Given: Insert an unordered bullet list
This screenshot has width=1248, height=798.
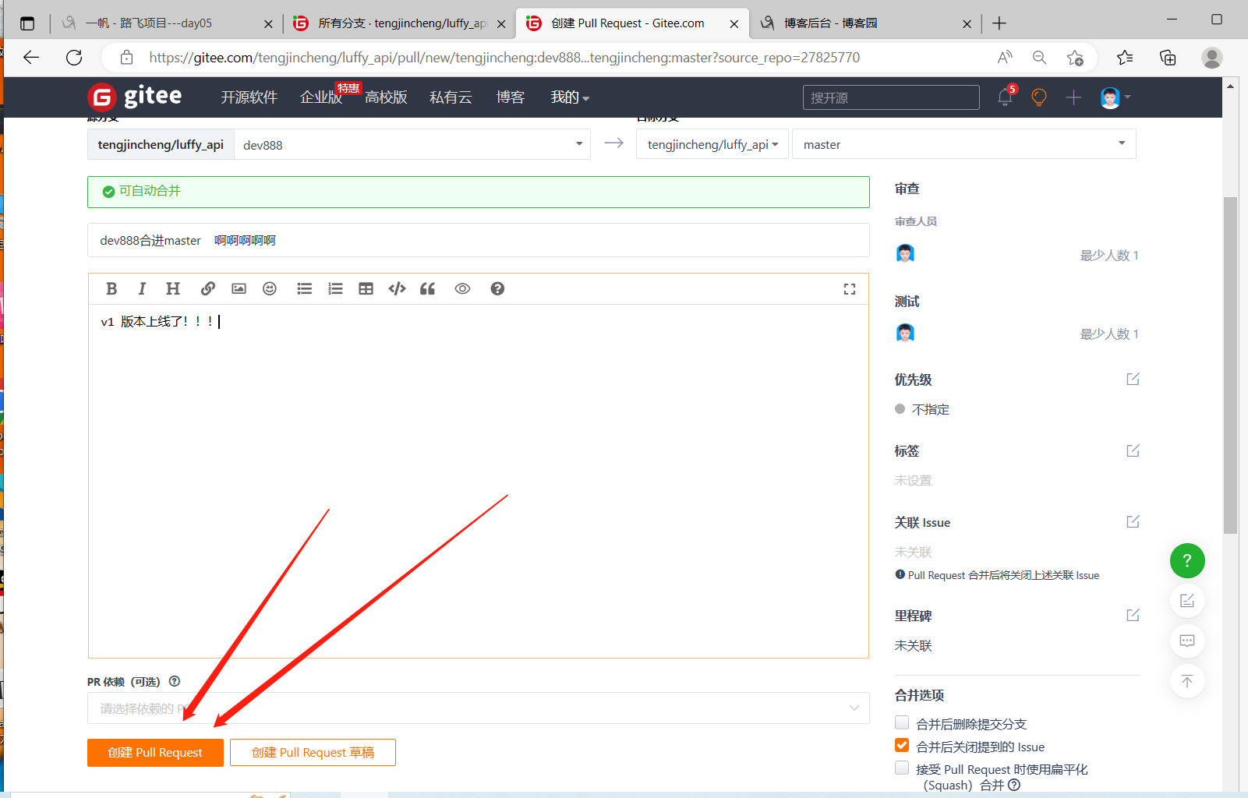Looking at the screenshot, I should (304, 289).
